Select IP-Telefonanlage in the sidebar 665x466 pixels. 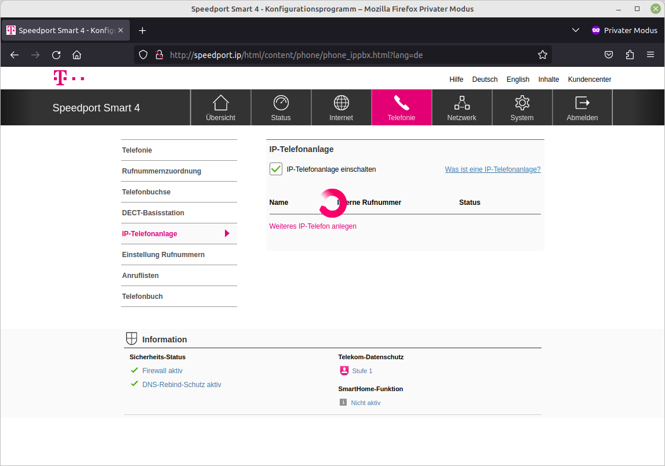179,233
